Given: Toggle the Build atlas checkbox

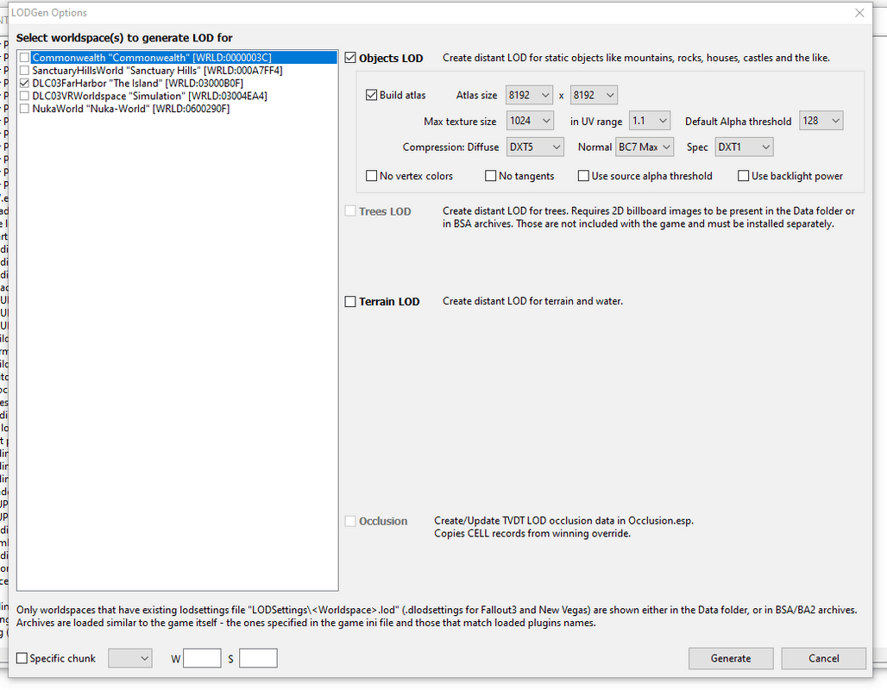Looking at the screenshot, I should 372,96.
